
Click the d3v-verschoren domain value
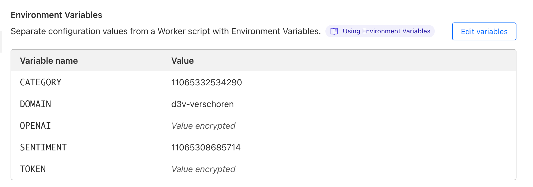(x=202, y=104)
